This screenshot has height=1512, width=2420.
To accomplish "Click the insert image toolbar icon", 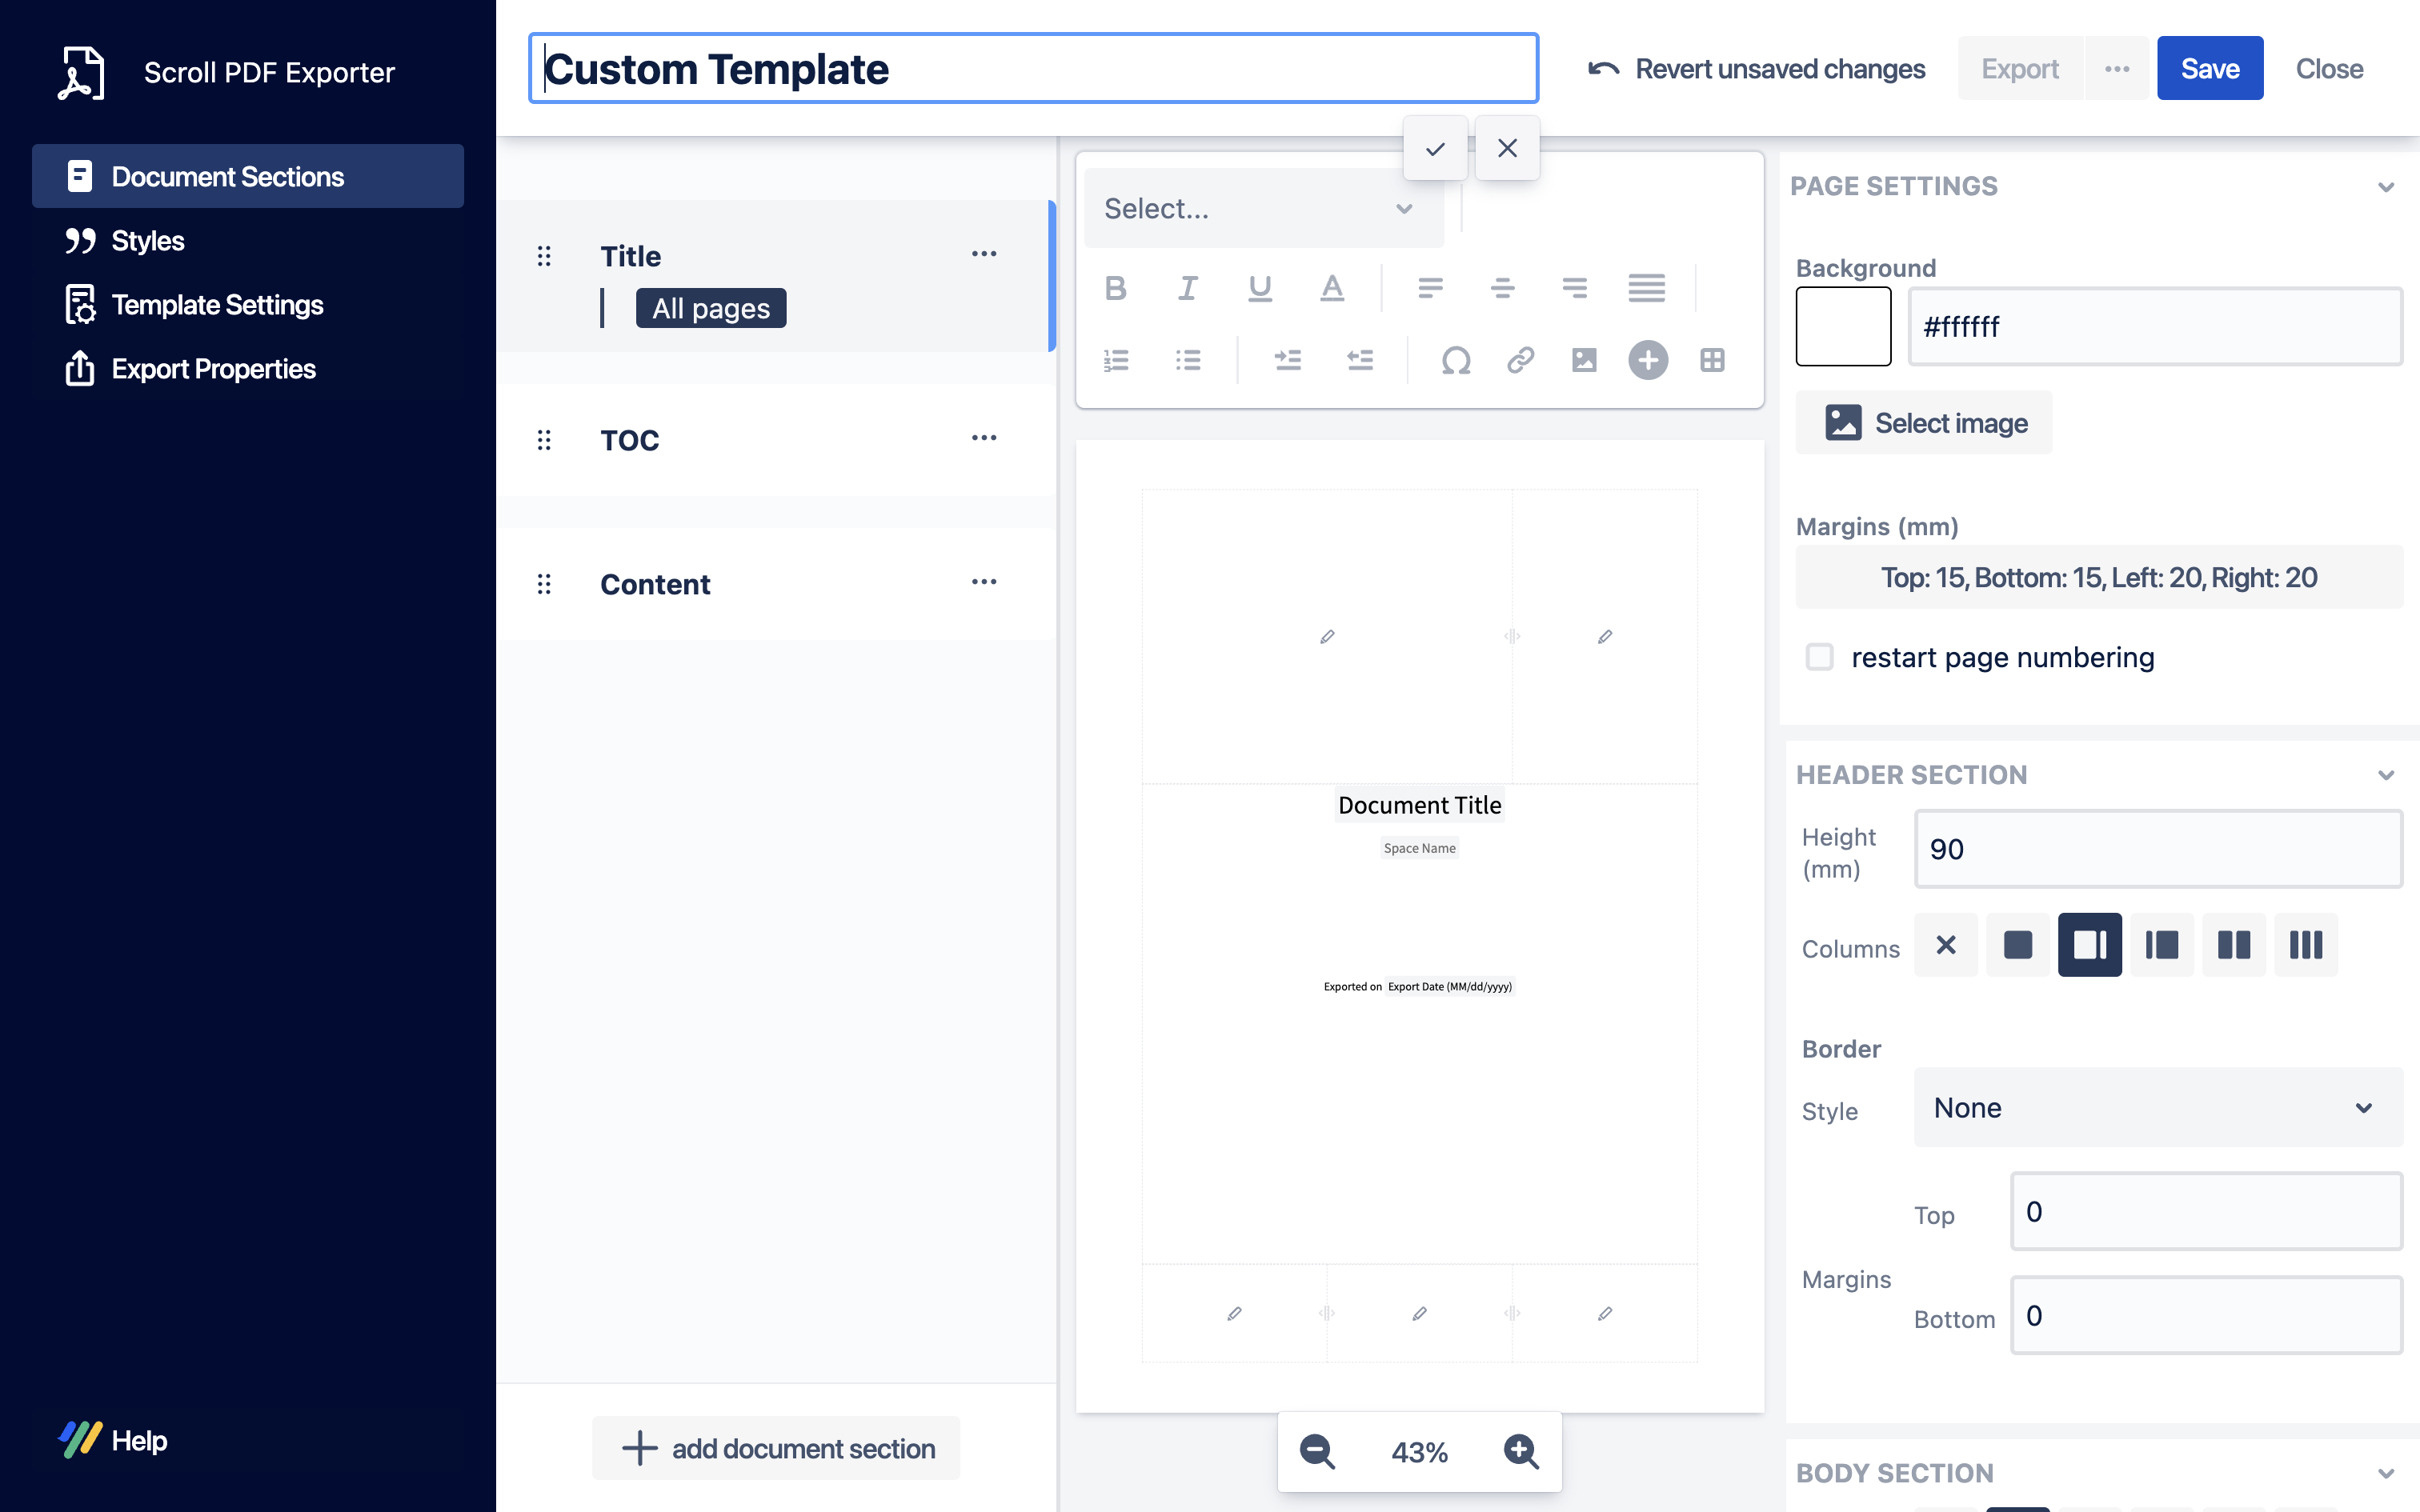I will coord(1584,360).
